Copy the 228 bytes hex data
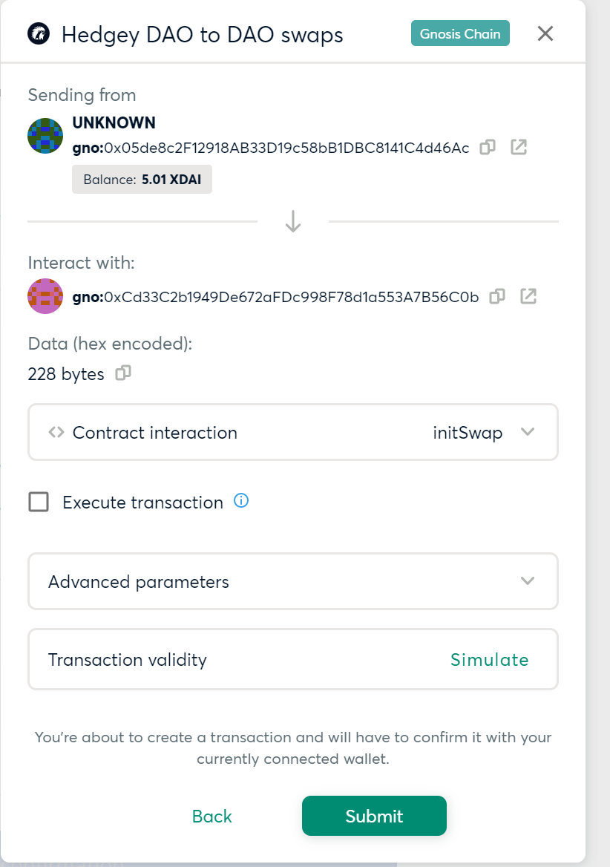610x867 pixels. (x=123, y=373)
